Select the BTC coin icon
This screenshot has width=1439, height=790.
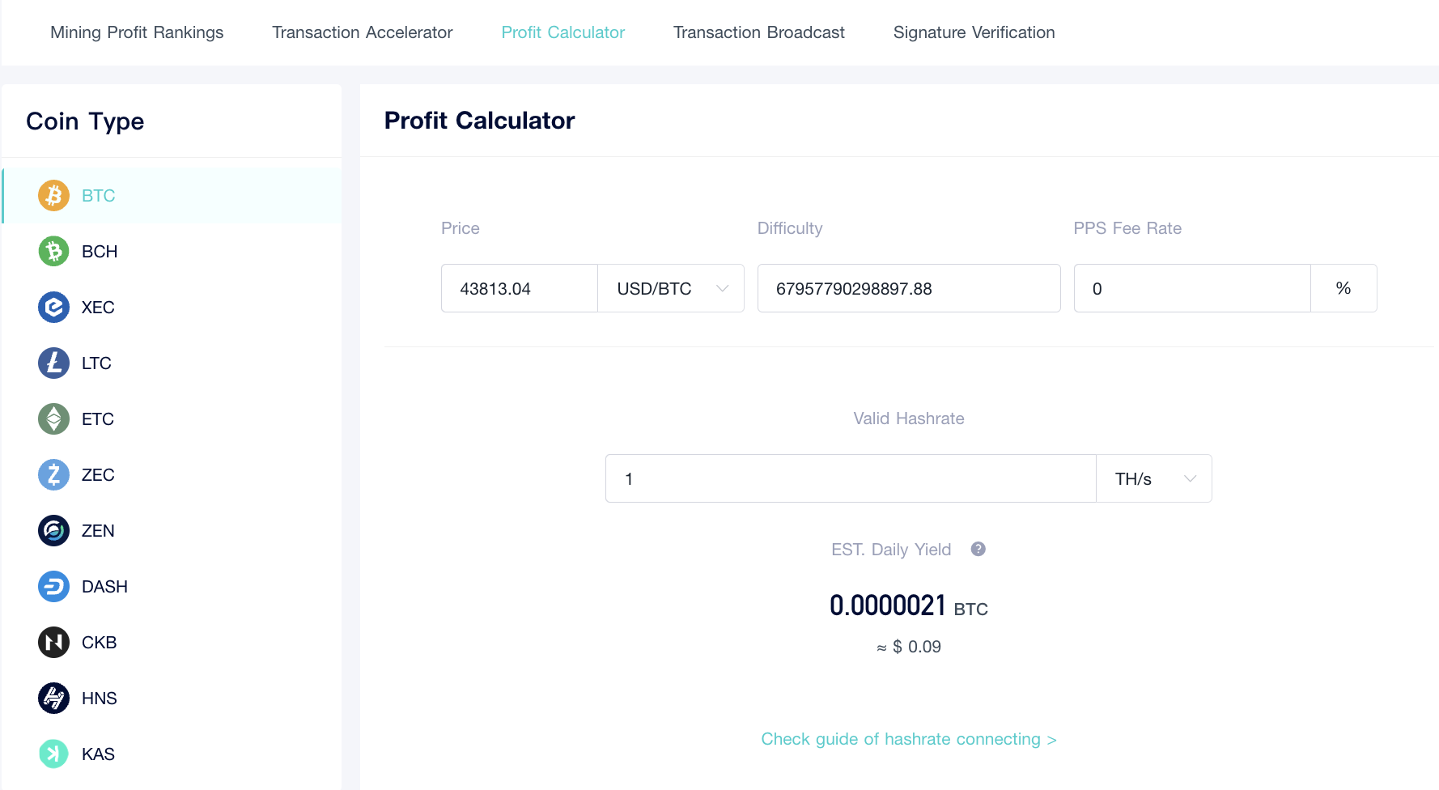53,195
